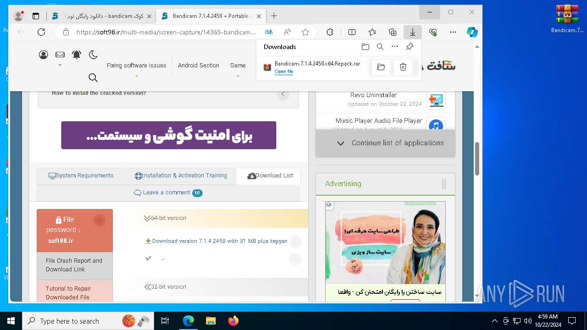Click File Crash Report and Download Link
587x330 pixels.
tap(75, 265)
